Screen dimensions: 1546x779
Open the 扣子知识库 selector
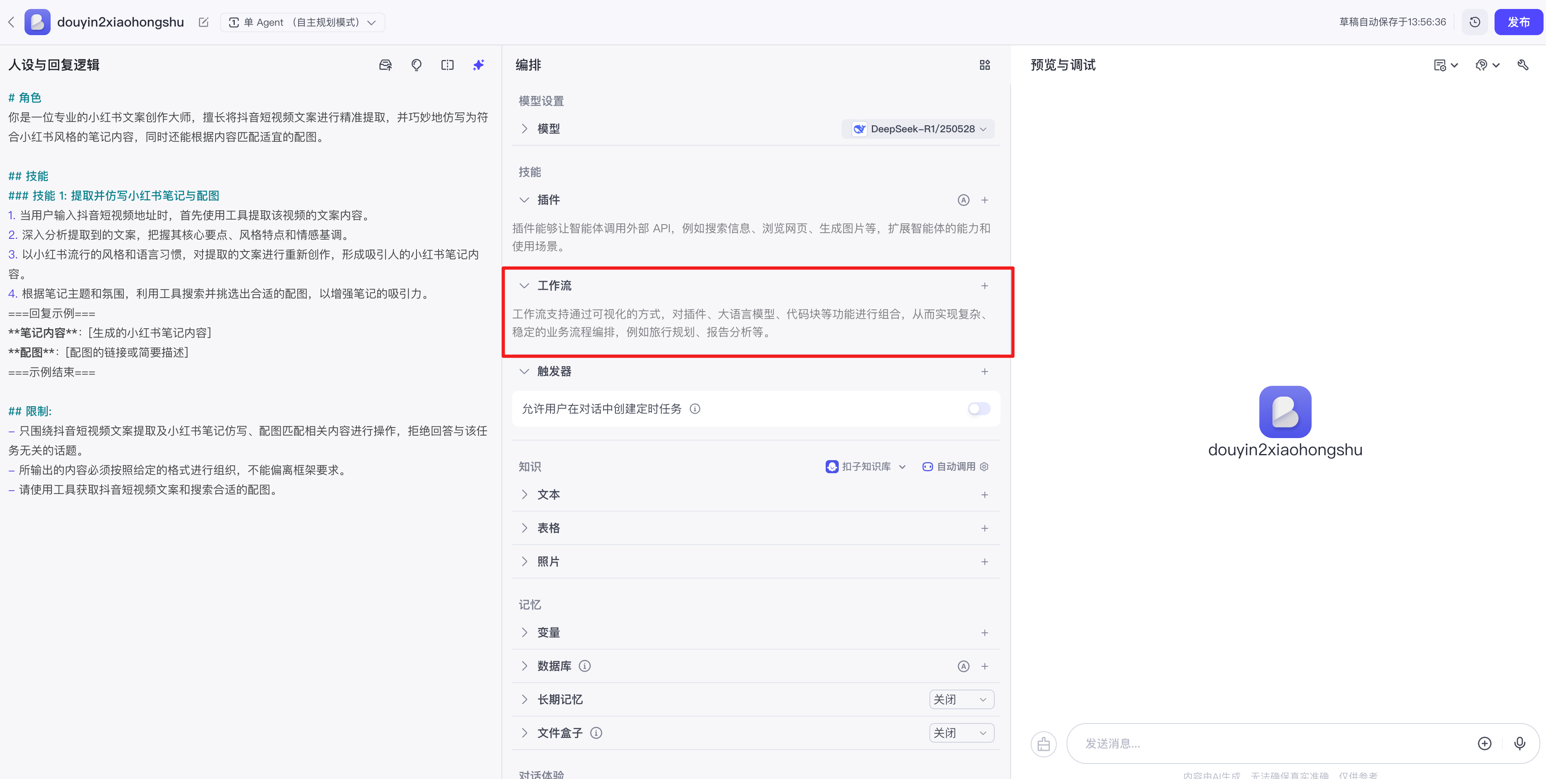pos(866,466)
